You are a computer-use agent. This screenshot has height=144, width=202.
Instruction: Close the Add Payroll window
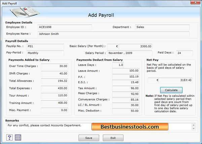195,2
